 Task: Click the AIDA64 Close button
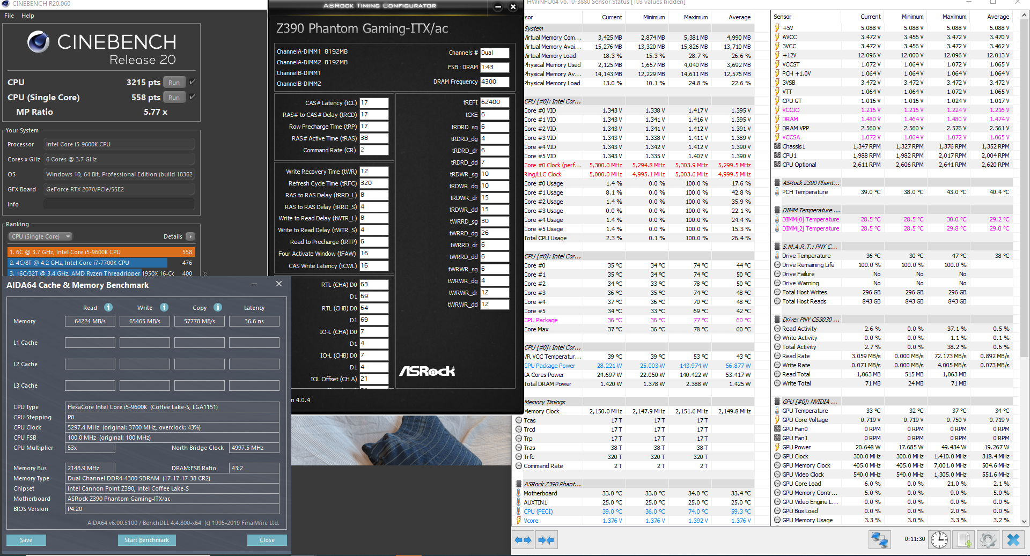pyautogui.click(x=267, y=540)
